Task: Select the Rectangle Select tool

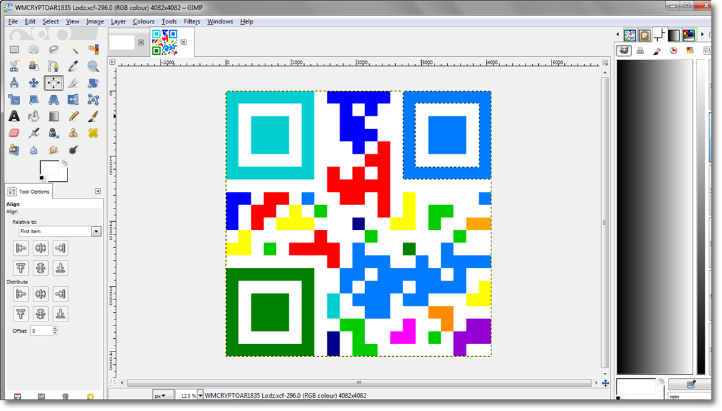Action: coord(14,49)
